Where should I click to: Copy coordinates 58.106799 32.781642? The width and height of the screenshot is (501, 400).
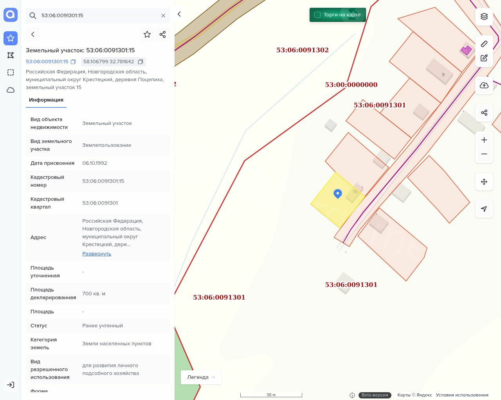click(x=141, y=62)
